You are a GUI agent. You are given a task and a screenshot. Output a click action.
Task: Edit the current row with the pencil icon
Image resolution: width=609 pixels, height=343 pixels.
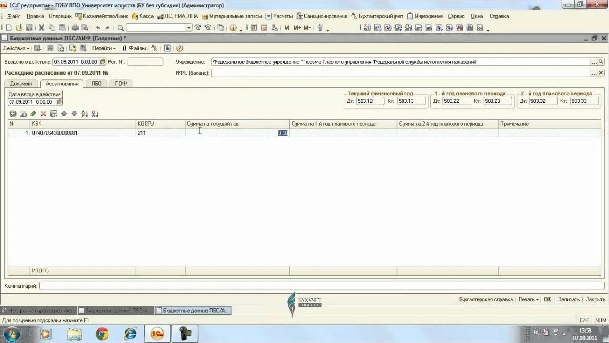pos(33,113)
